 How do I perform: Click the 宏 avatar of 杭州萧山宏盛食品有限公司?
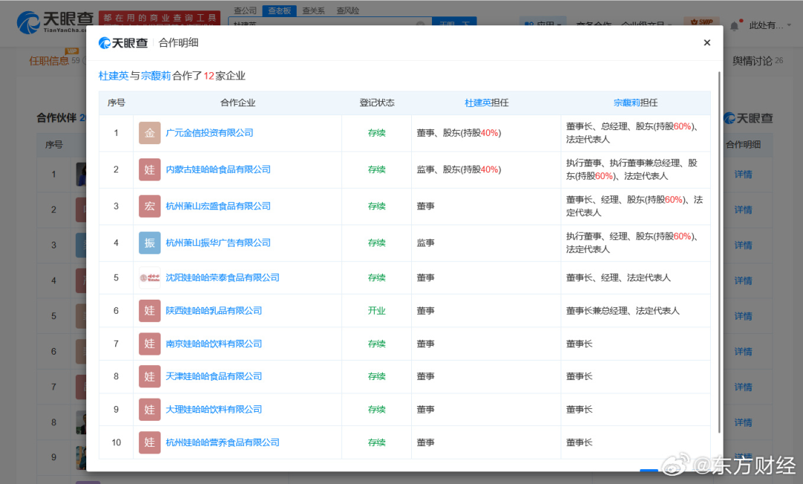(x=149, y=204)
